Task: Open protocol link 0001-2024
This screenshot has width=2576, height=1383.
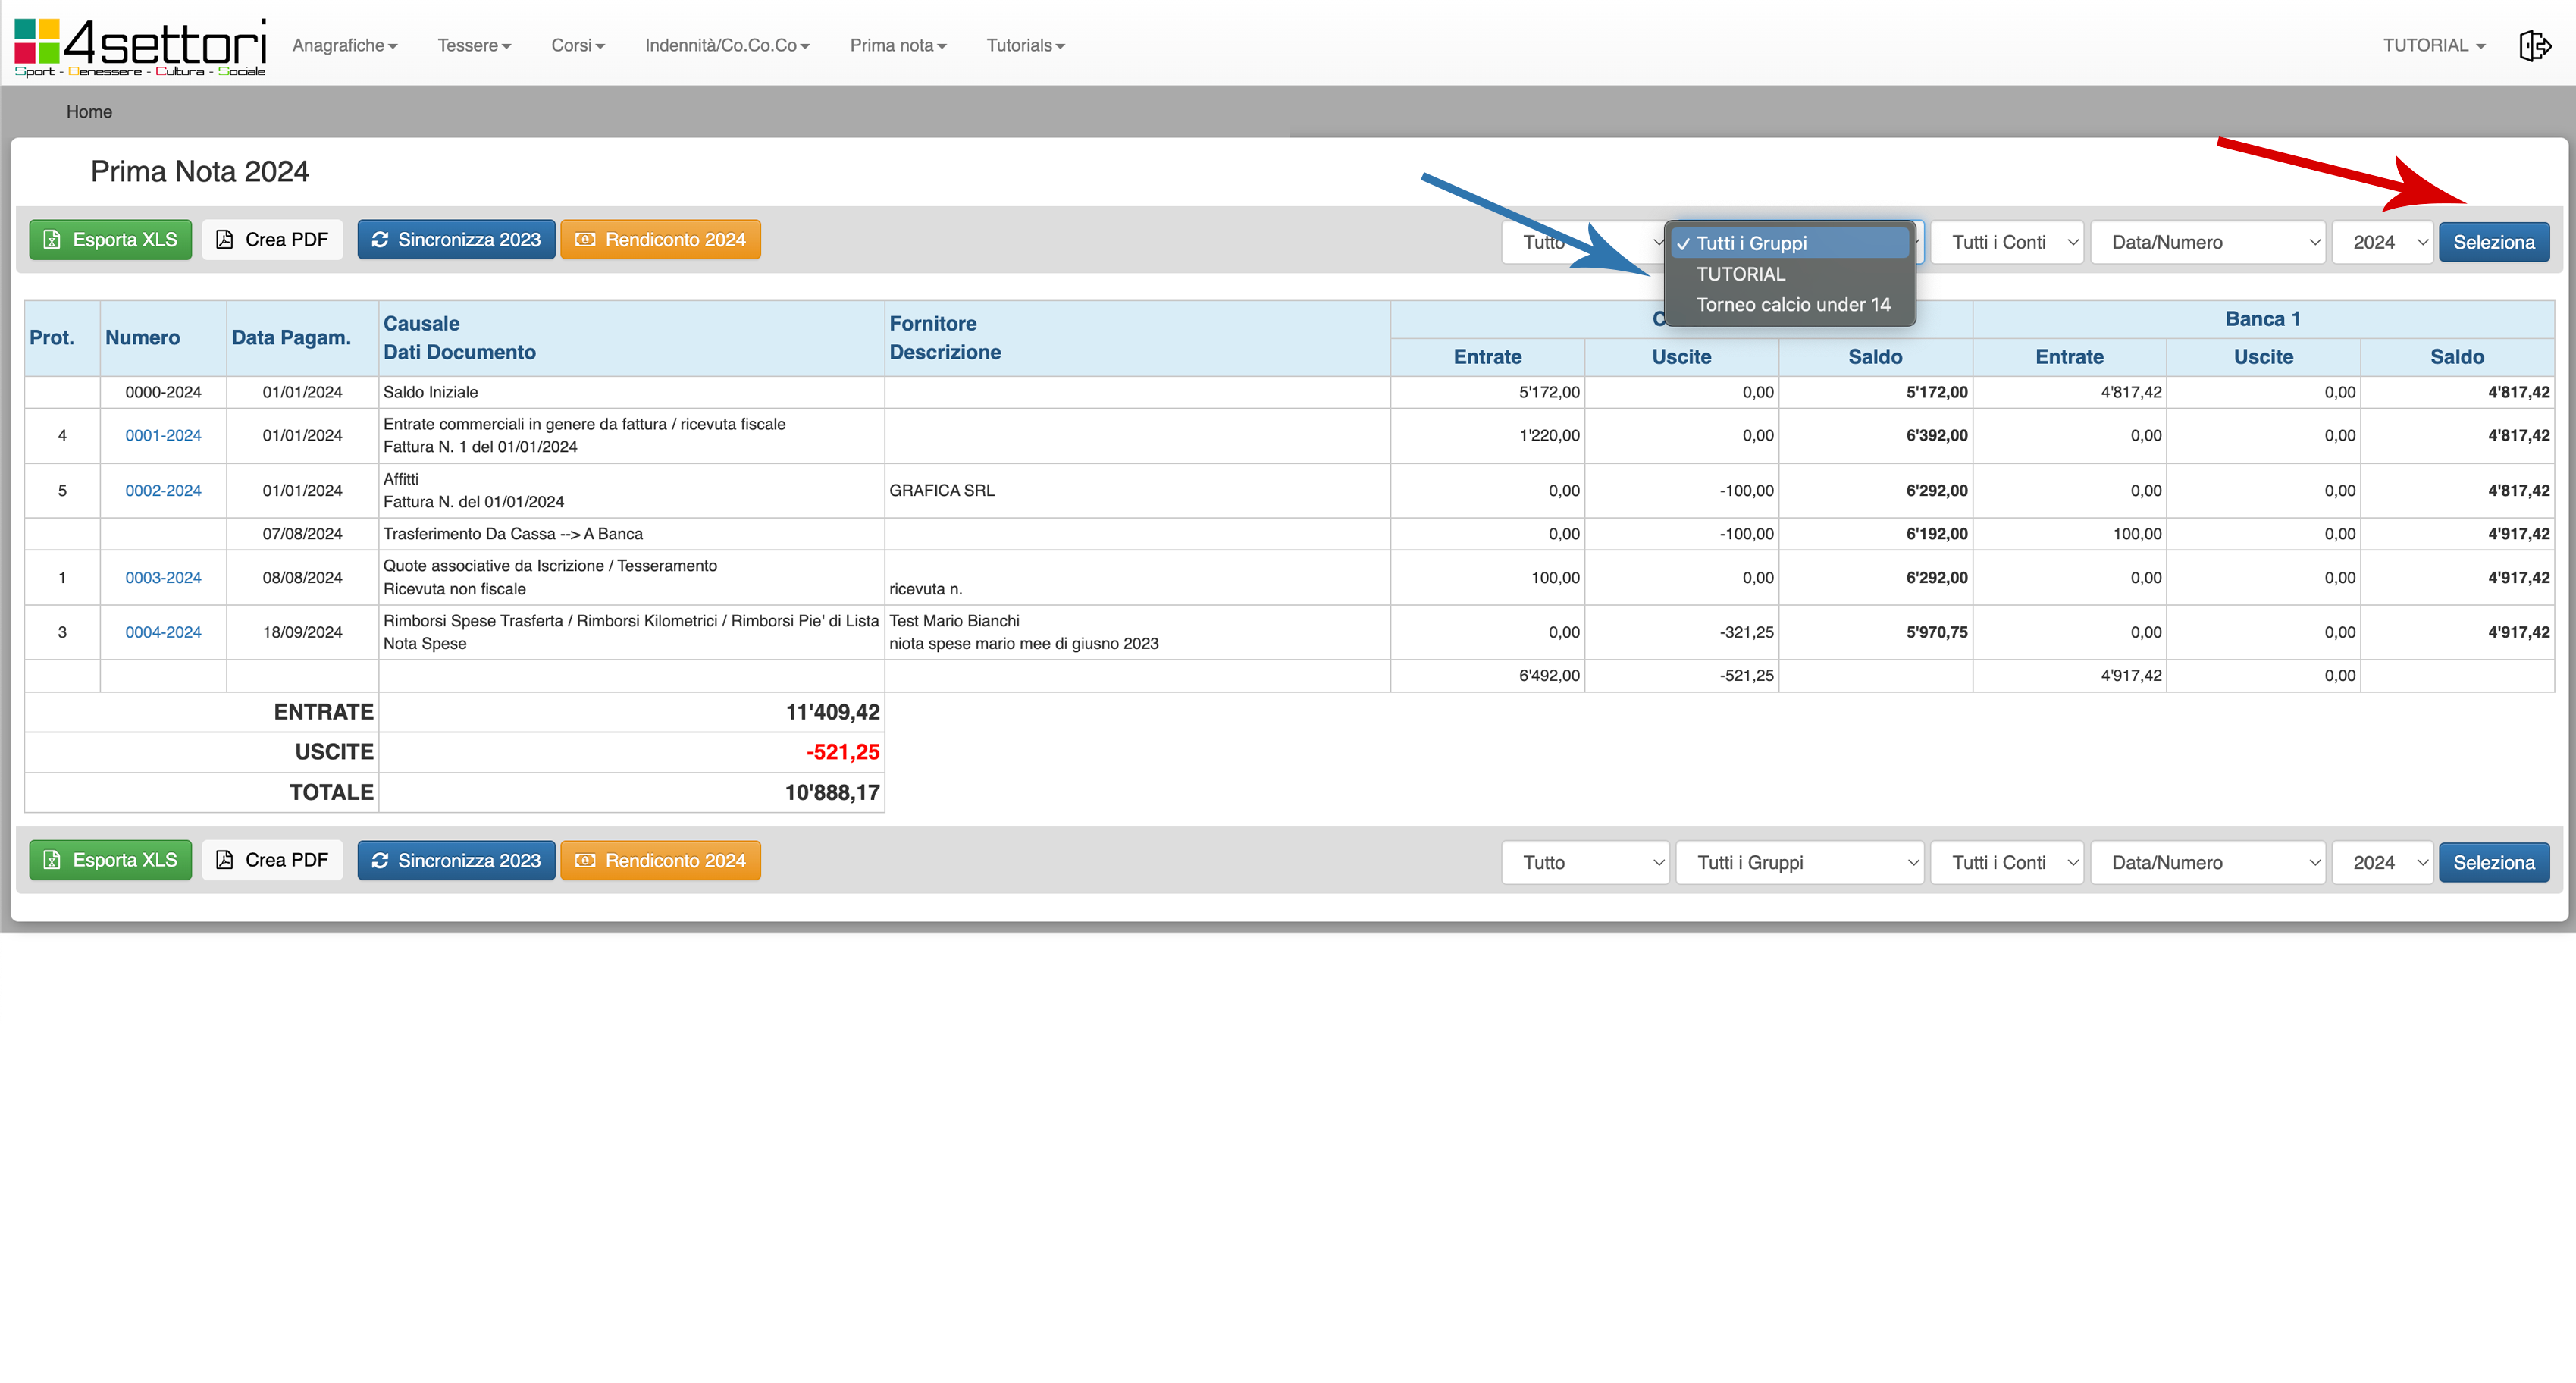Action: (163, 435)
